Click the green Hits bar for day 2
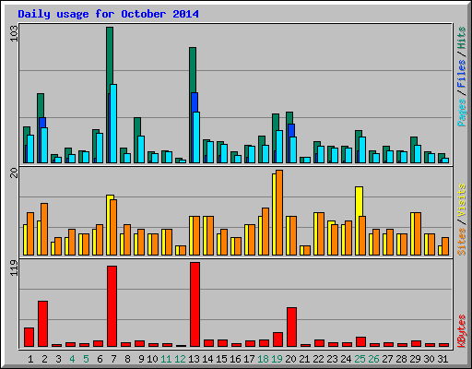Screen dimensions: 472x369 pos(41,105)
